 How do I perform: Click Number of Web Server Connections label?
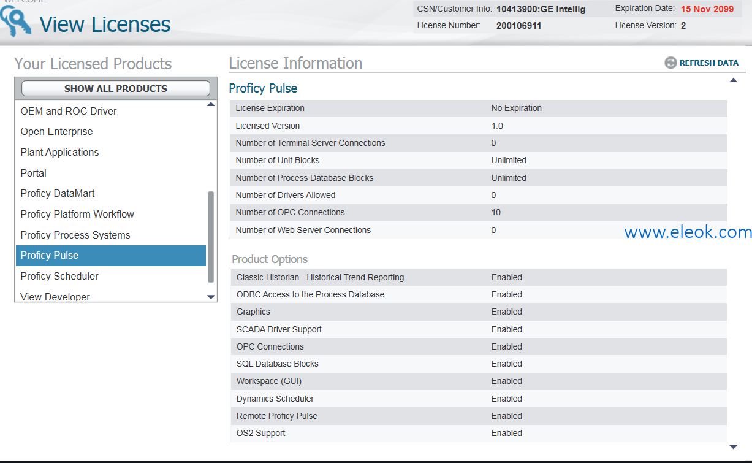tap(303, 230)
